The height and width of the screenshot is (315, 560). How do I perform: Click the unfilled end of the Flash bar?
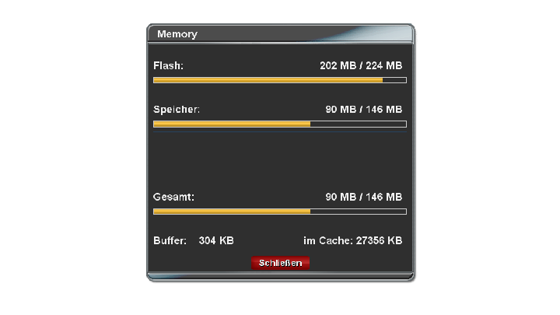394,79
